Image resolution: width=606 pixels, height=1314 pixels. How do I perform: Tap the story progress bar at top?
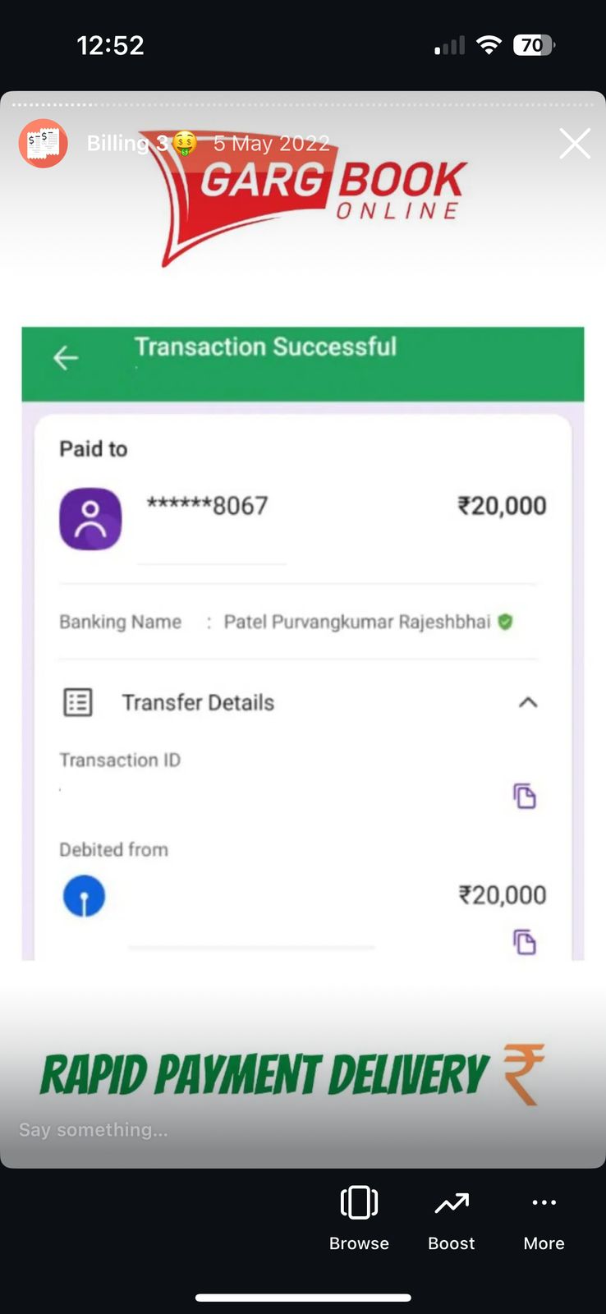(303, 104)
